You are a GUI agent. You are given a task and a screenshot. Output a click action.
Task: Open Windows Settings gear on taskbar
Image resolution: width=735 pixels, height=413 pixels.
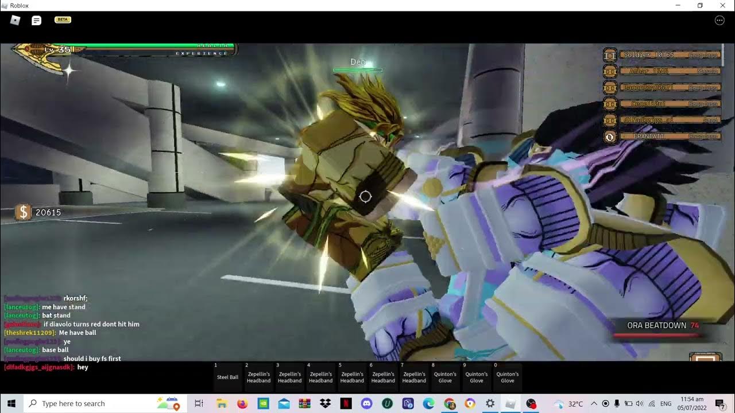point(490,403)
